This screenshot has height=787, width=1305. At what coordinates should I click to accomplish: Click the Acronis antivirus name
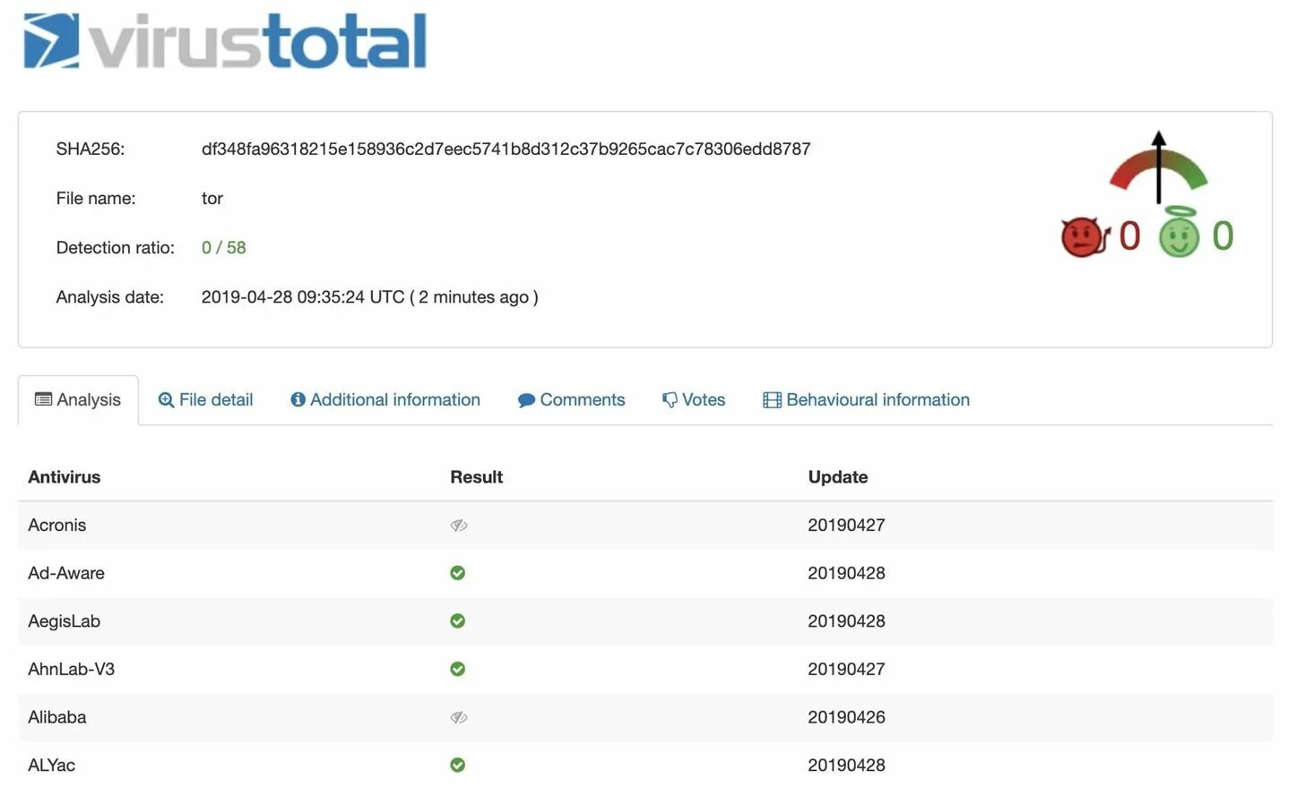coord(56,526)
